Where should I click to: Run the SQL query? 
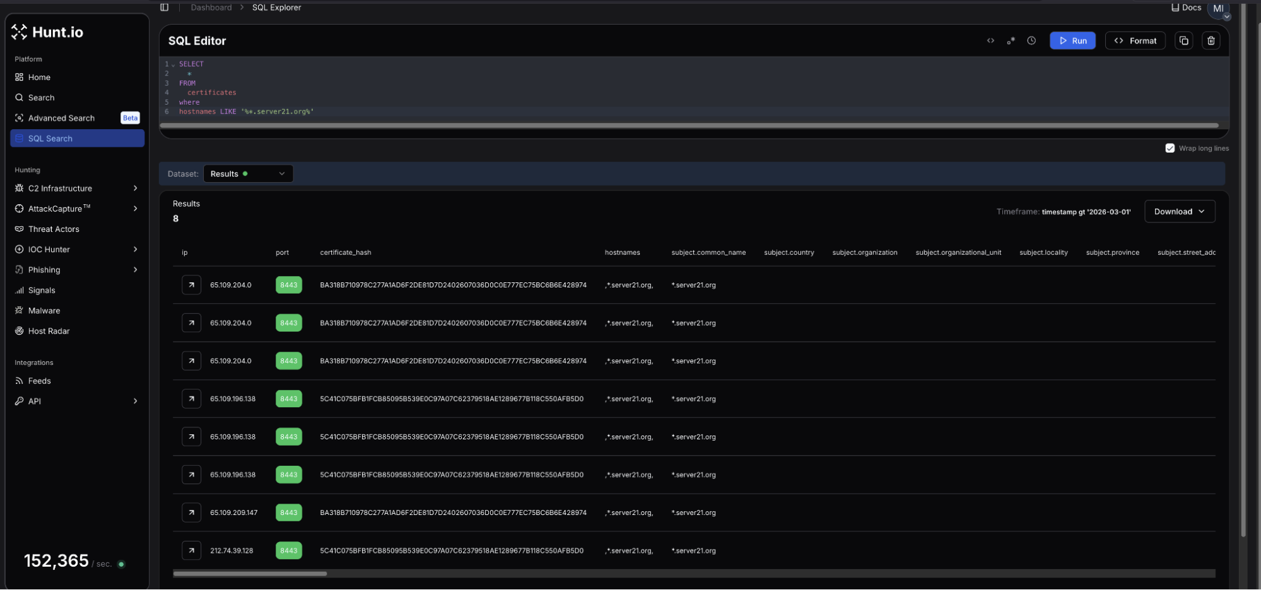pos(1072,40)
